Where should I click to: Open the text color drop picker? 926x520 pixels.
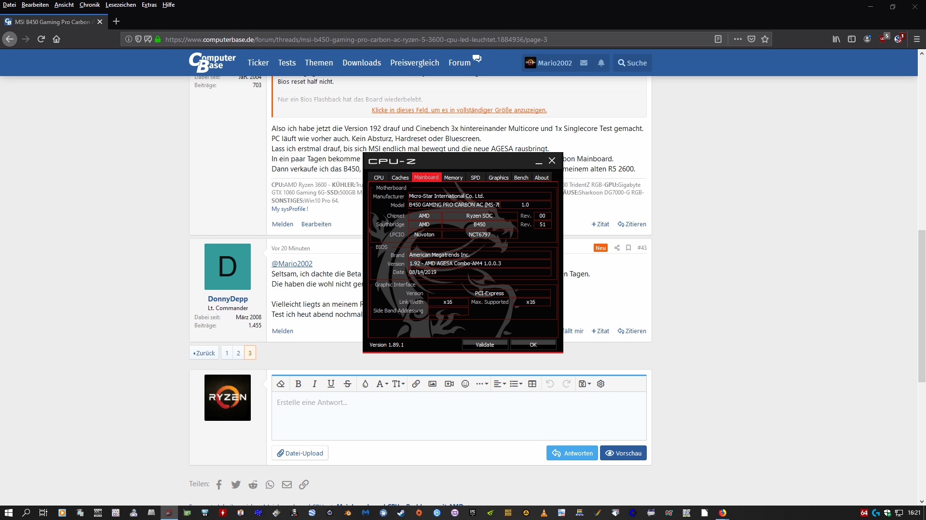(365, 384)
